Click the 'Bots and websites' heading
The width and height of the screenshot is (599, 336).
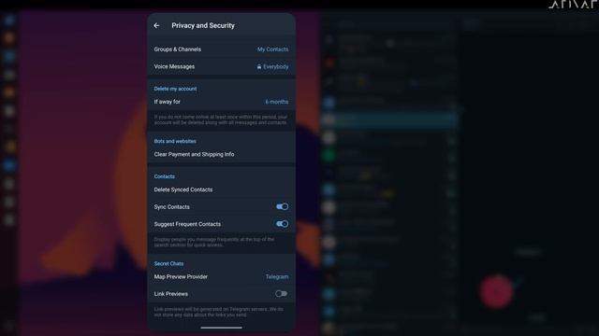tap(175, 141)
